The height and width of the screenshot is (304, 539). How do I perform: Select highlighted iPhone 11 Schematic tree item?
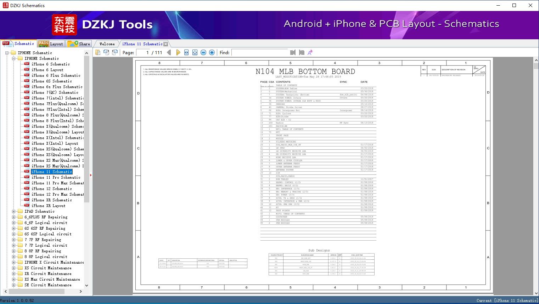coord(51,172)
